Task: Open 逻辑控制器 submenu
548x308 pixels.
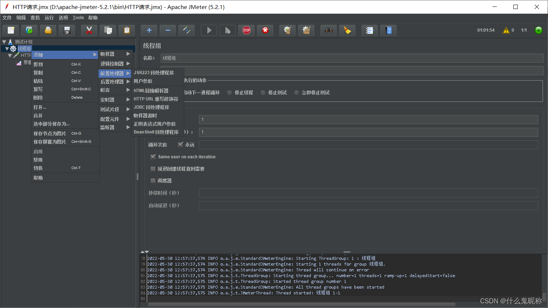Action: point(115,64)
